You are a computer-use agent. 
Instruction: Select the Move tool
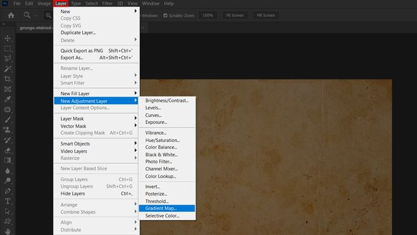(7, 38)
